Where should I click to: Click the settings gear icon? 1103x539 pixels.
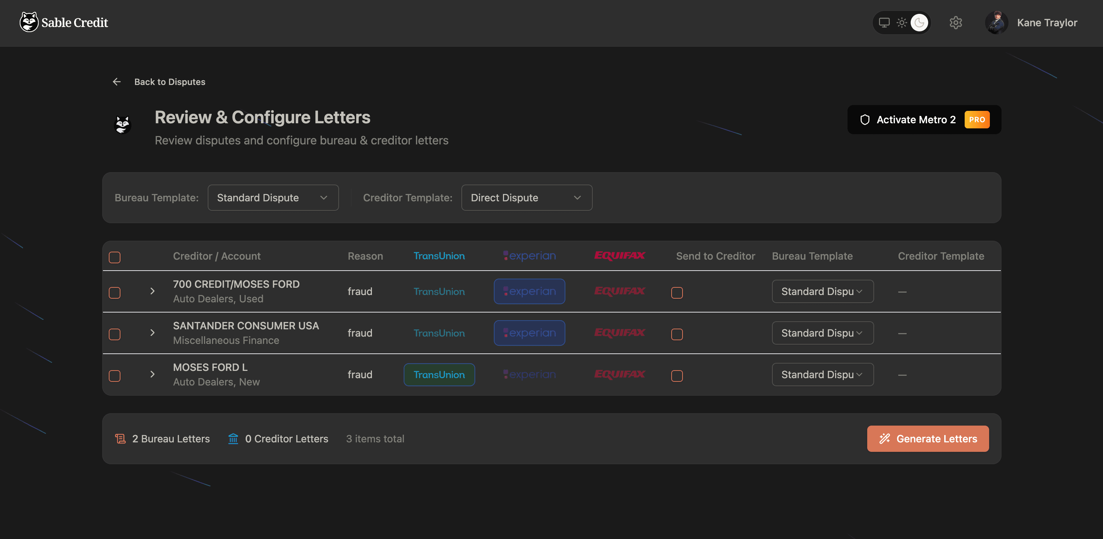click(955, 23)
